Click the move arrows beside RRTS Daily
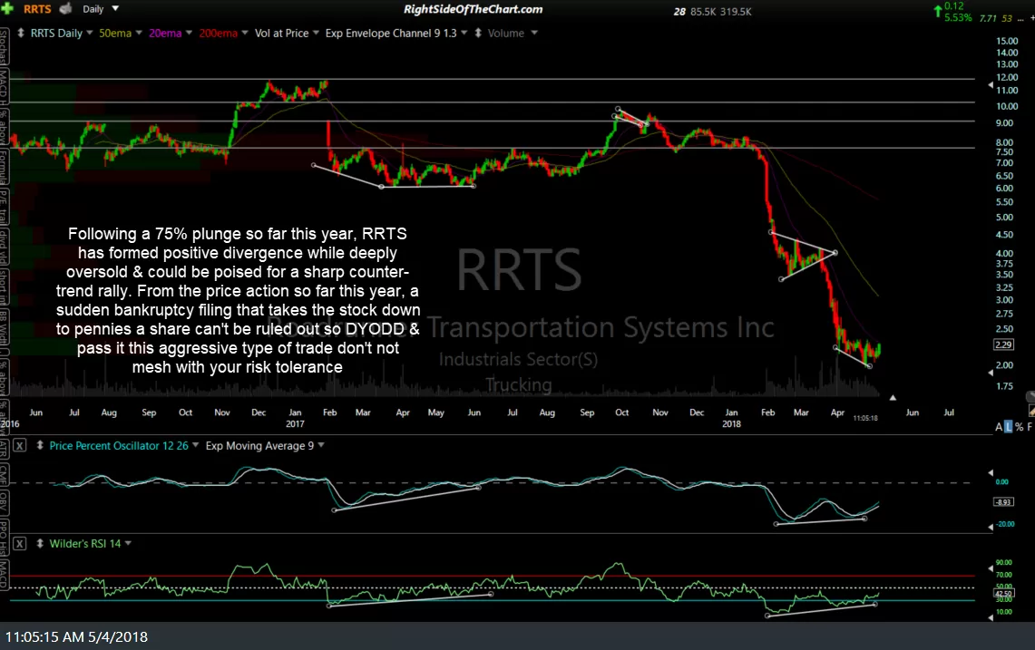 (21, 33)
